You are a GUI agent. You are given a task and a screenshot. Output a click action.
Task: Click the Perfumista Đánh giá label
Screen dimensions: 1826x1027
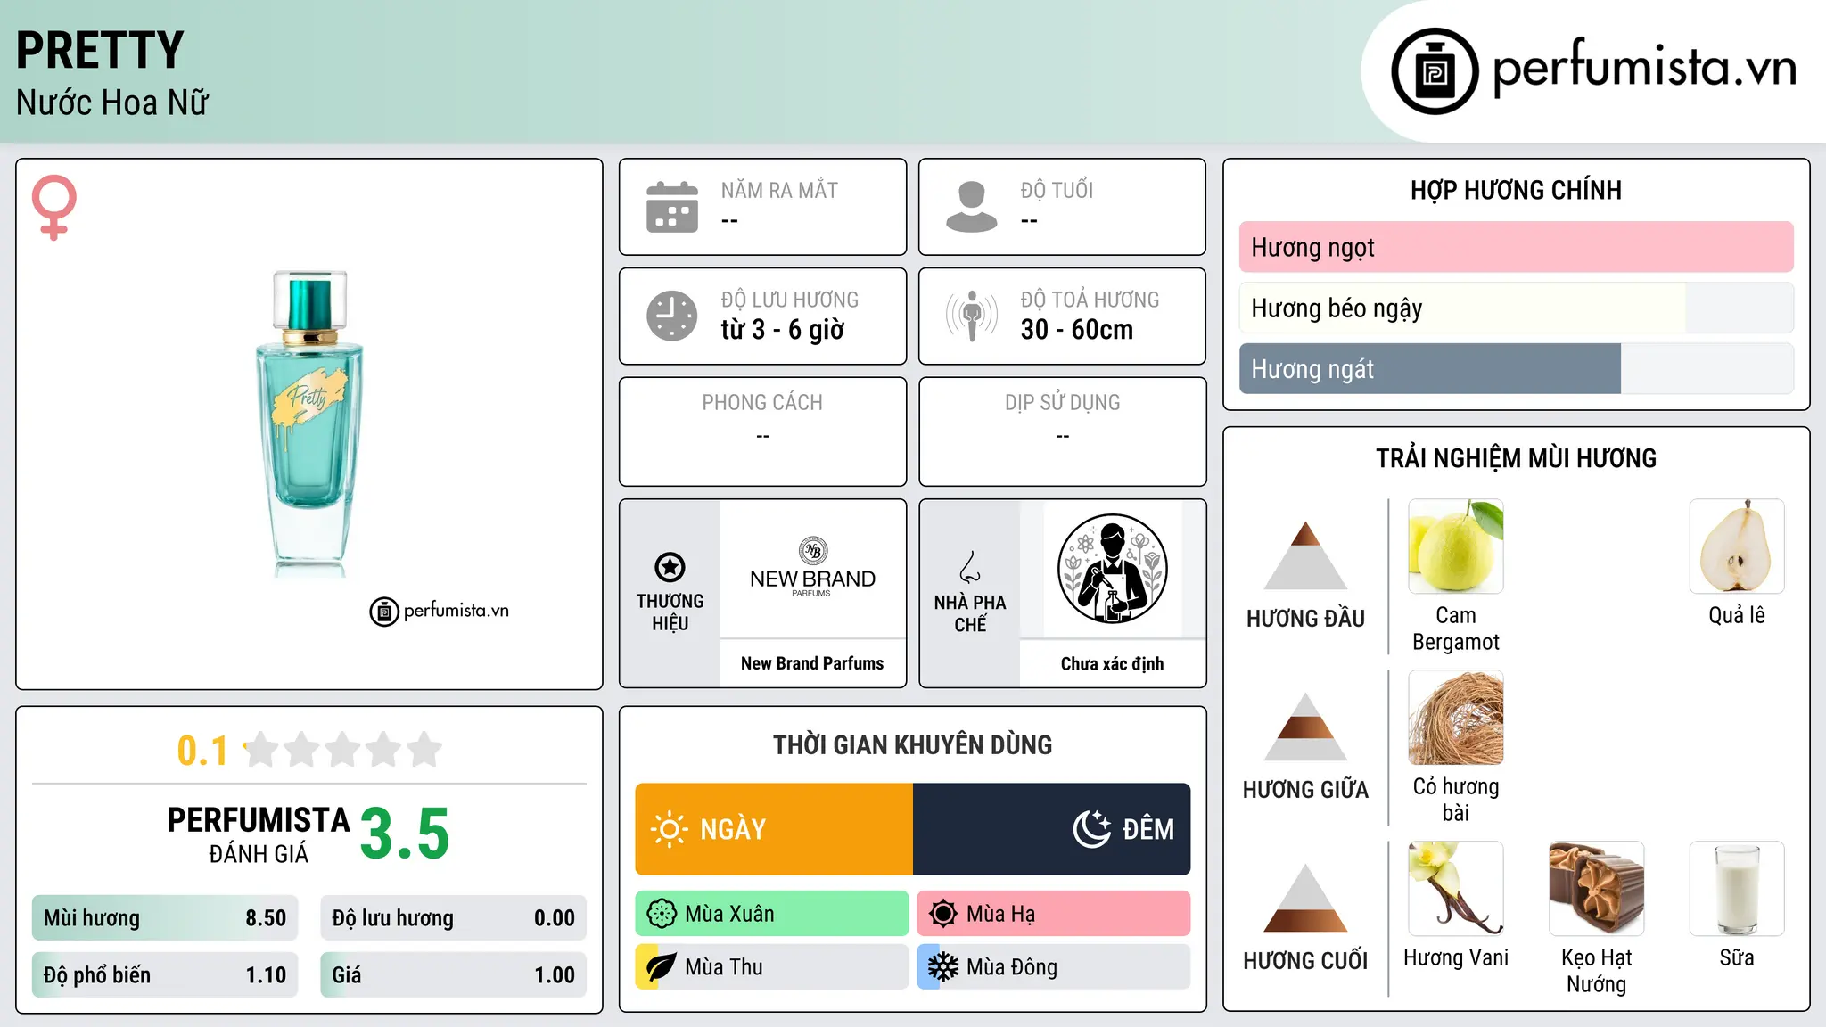point(259,834)
